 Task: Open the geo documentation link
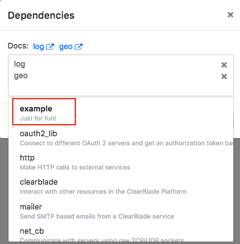coord(66,47)
